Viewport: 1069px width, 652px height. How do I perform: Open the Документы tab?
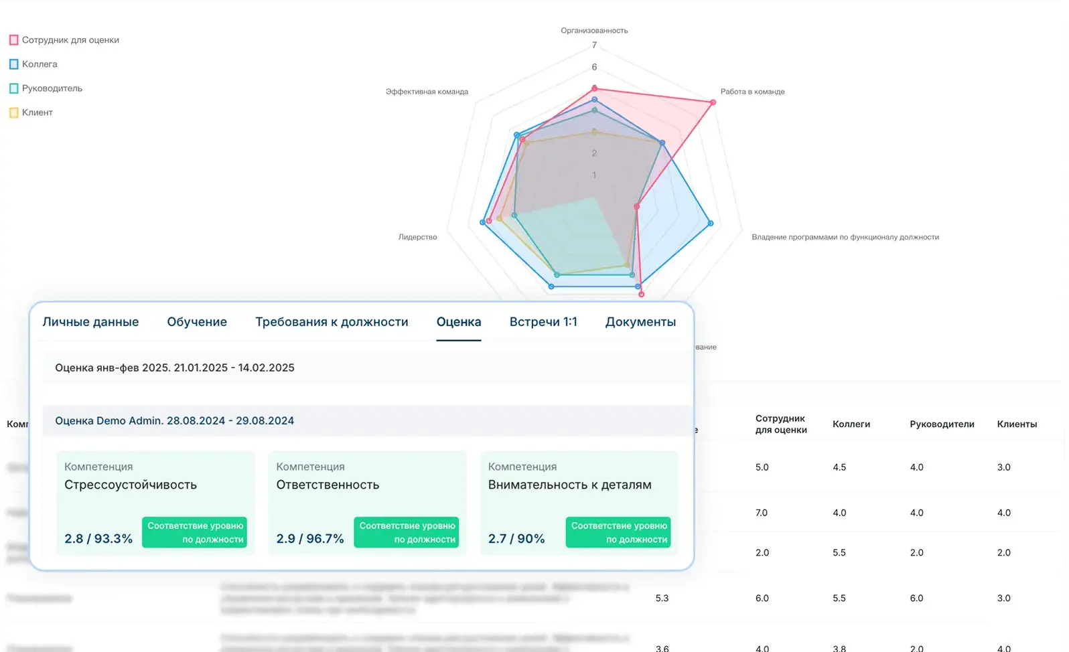click(640, 322)
